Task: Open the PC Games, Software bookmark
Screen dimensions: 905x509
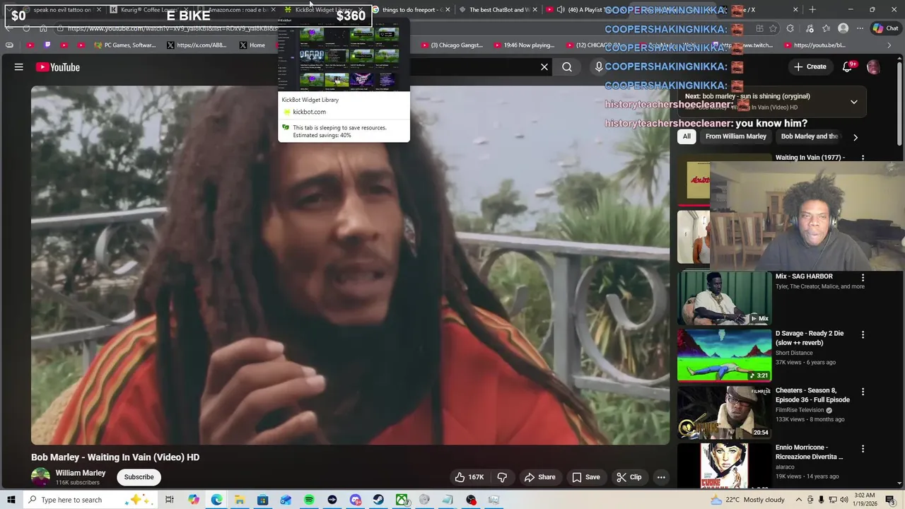Action: [x=125, y=45]
